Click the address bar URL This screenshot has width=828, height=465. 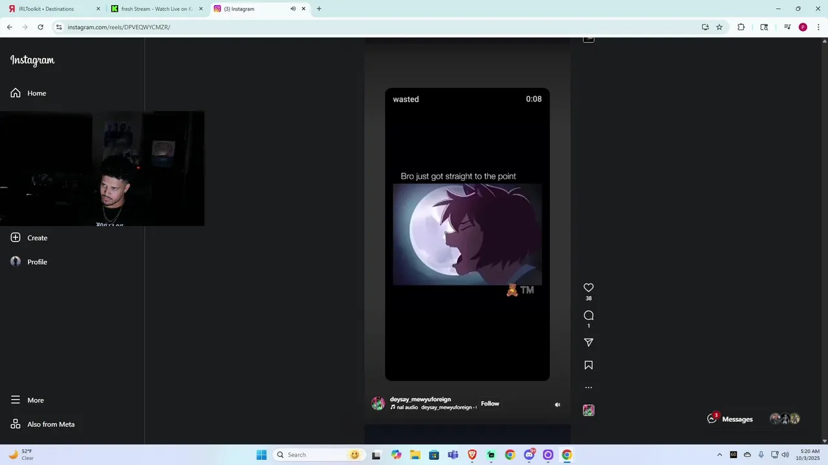point(119,27)
